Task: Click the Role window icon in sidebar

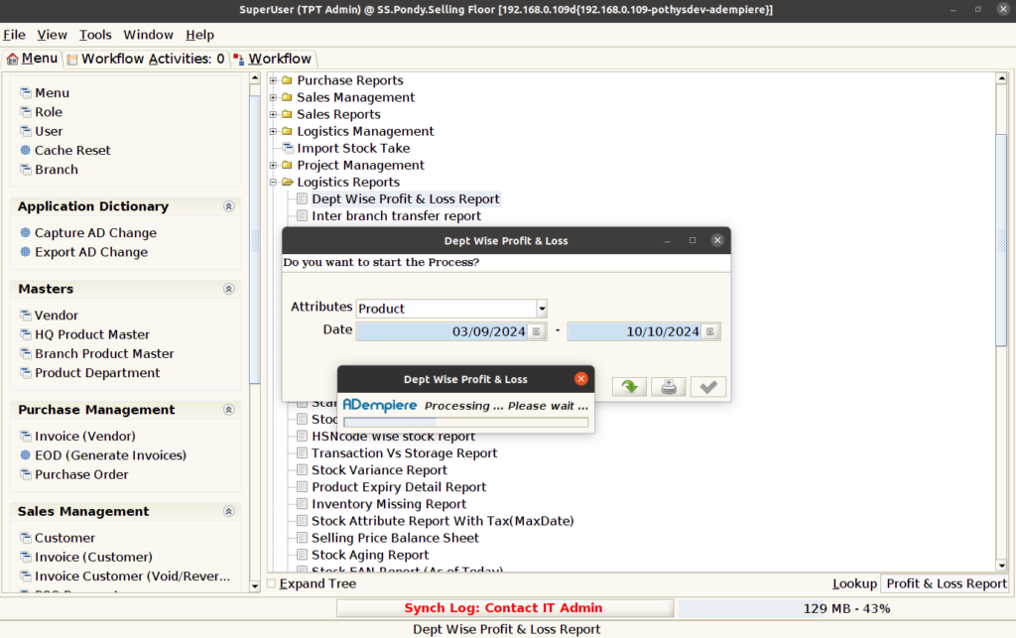Action: click(x=25, y=112)
